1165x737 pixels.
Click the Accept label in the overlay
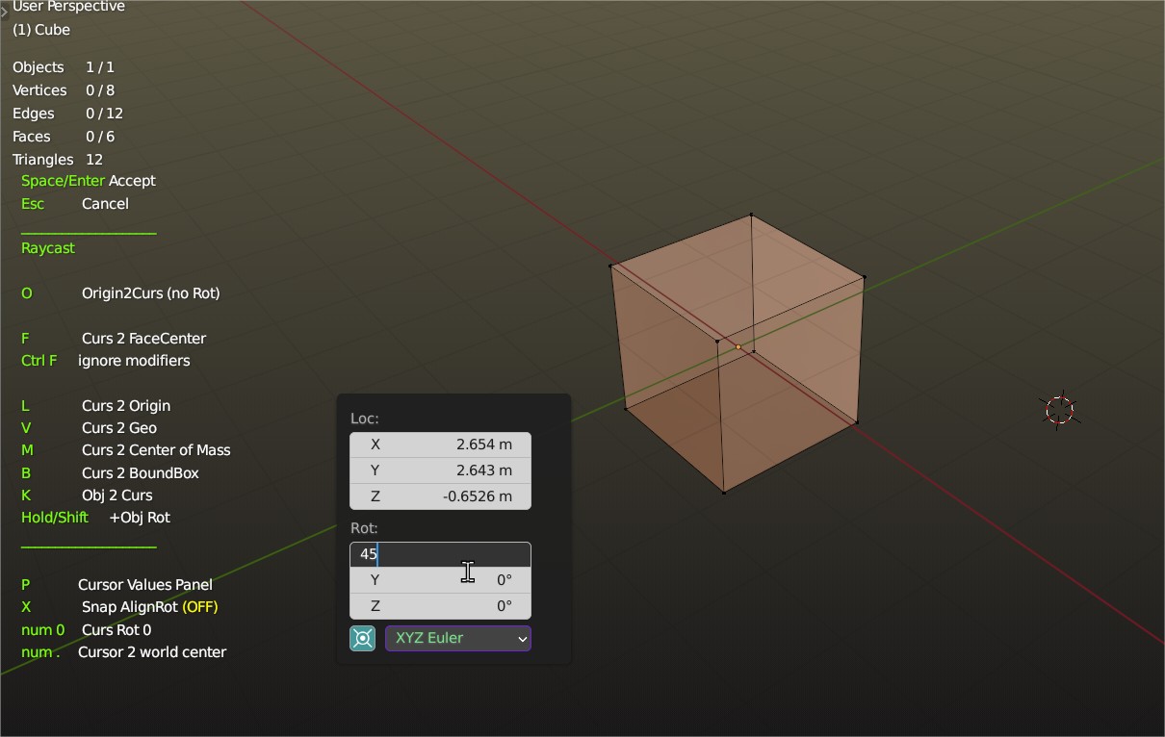(x=132, y=180)
